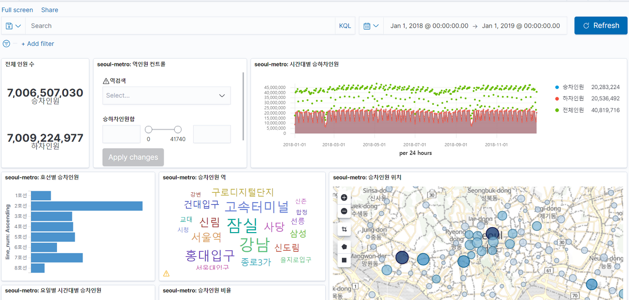Select 합정 in the tag cloud
Screen dimensions: 629x300
301,212
